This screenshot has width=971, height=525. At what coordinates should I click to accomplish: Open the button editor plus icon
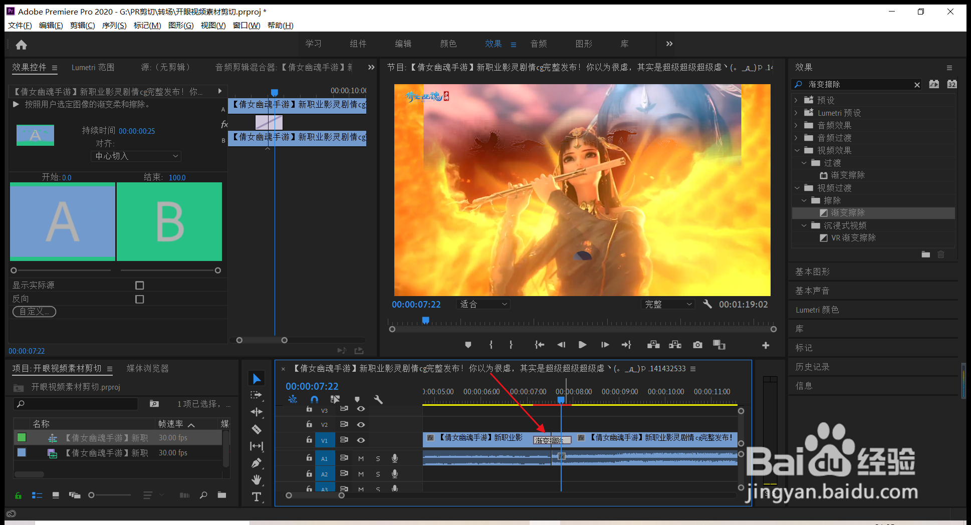click(766, 345)
